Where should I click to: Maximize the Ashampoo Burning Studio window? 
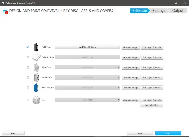click(176, 3)
